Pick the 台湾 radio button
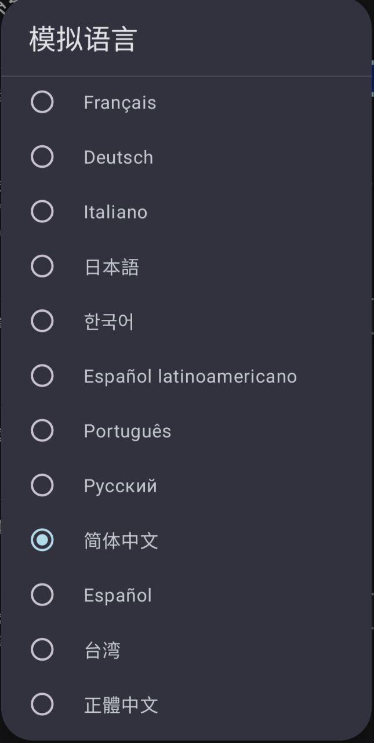Image resolution: width=374 pixels, height=743 pixels. point(42,650)
